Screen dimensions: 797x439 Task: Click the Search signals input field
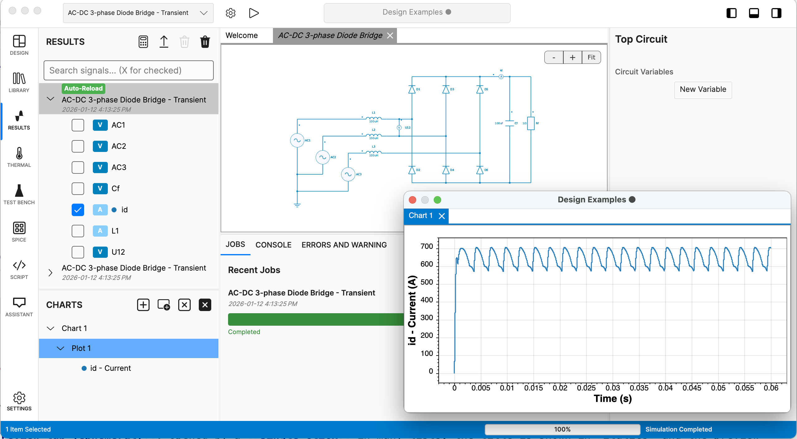click(x=128, y=71)
